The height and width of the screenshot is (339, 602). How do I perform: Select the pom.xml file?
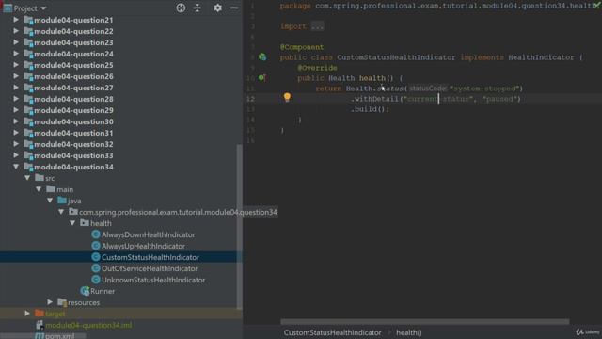60,336
